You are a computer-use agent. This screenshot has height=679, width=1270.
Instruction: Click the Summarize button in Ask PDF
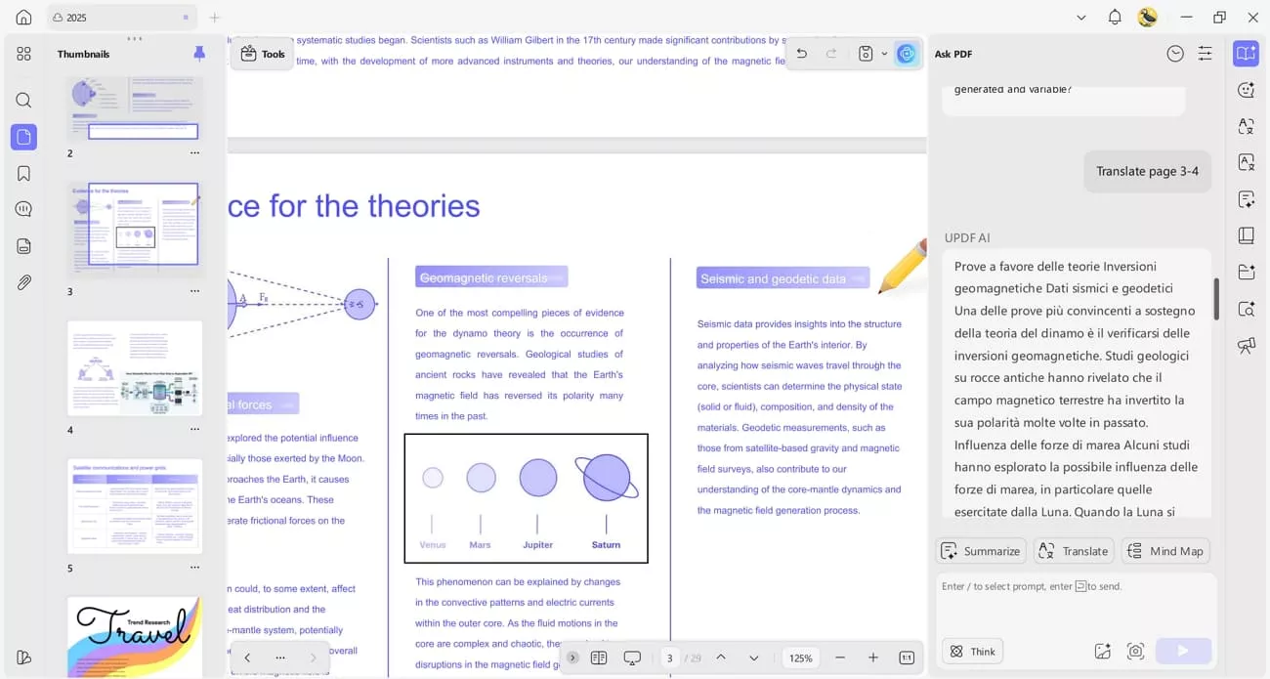[980, 550]
